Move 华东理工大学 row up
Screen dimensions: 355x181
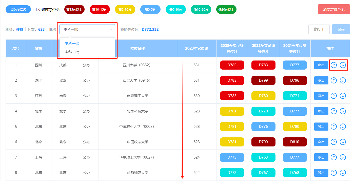(334, 157)
